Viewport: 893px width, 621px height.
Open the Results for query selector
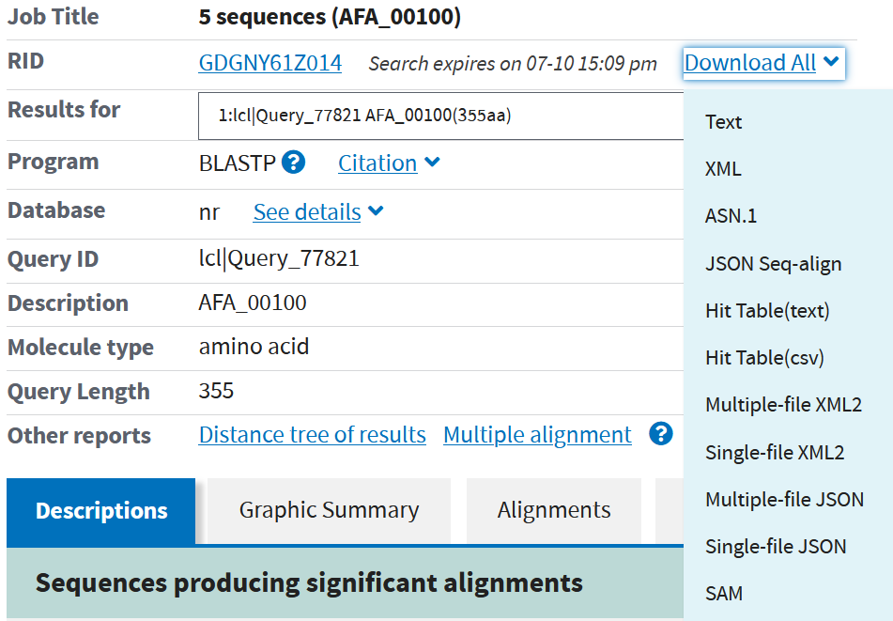pyautogui.click(x=441, y=116)
